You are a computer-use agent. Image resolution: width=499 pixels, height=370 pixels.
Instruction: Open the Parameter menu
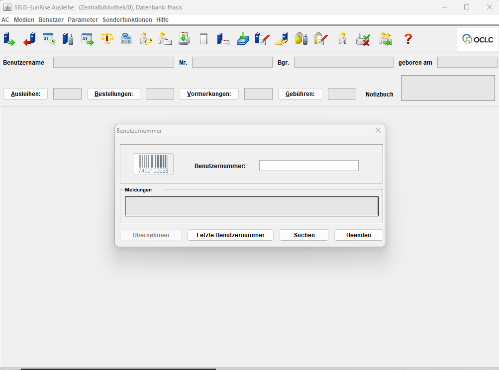83,20
